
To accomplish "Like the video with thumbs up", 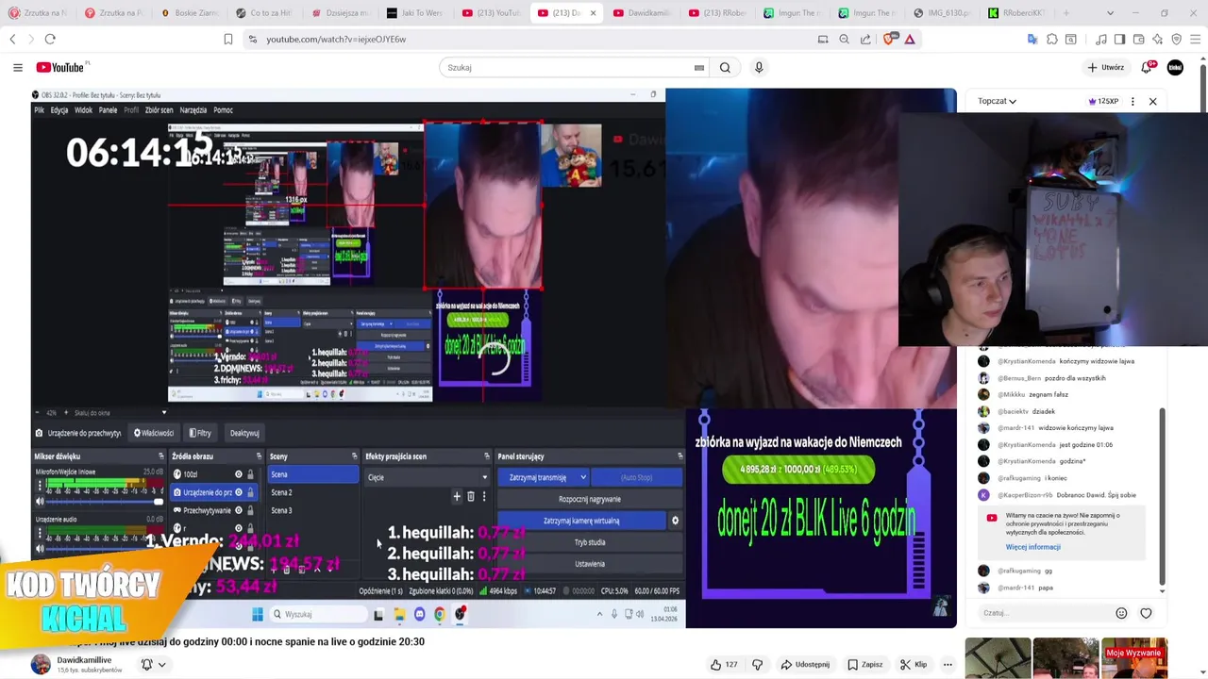I will (x=724, y=664).
